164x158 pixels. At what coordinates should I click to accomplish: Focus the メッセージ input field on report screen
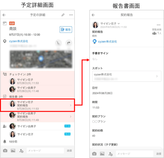[135, 154]
